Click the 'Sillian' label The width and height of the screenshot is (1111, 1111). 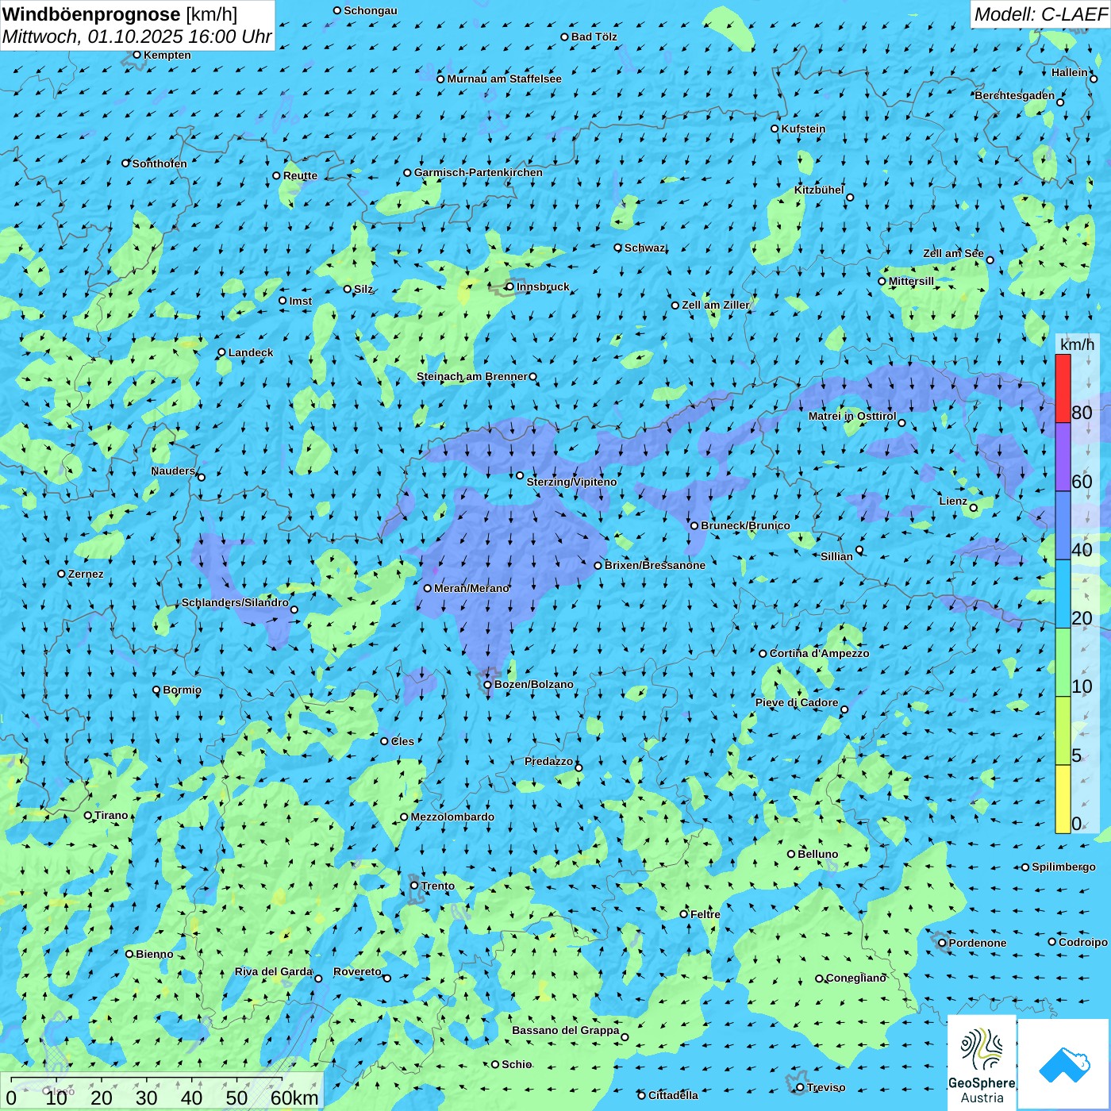[x=836, y=556]
